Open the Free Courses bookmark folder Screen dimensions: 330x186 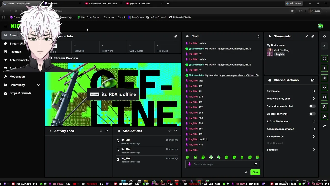point(136,17)
